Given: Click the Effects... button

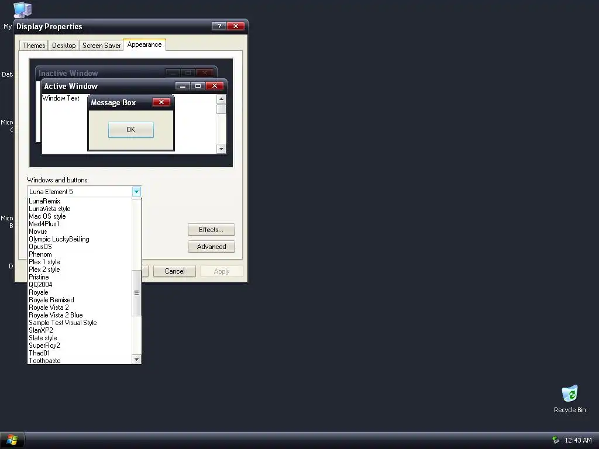Looking at the screenshot, I should click(x=211, y=229).
